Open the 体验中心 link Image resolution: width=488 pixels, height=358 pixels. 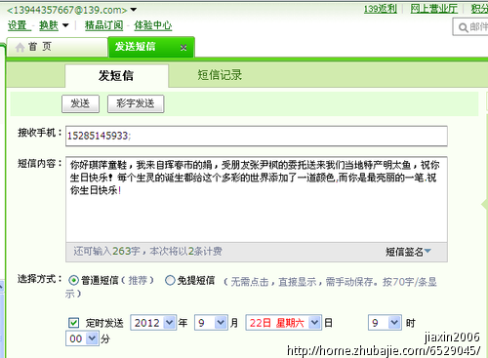pos(153,25)
